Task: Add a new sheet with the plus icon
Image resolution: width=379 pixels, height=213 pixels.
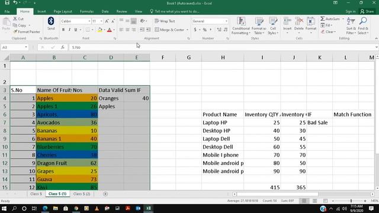Action: tap(105, 194)
